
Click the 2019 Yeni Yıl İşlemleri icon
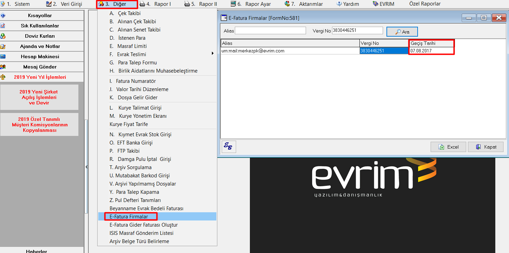coord(3,77)
